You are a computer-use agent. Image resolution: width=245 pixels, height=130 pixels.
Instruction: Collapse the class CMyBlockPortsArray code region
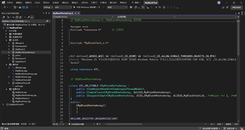tap(69, 86)
